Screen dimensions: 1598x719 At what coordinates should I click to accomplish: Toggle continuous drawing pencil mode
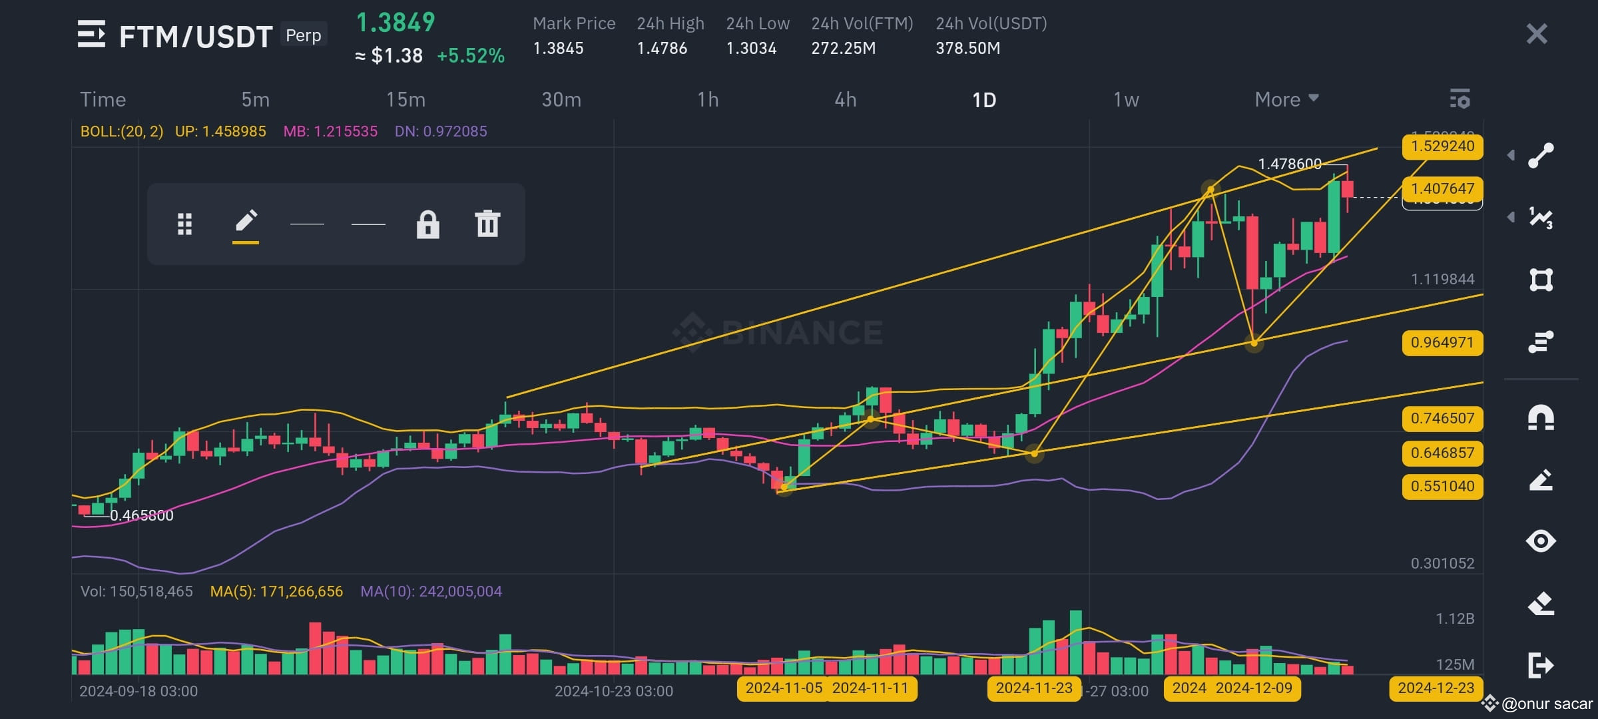pos(1541,480)
